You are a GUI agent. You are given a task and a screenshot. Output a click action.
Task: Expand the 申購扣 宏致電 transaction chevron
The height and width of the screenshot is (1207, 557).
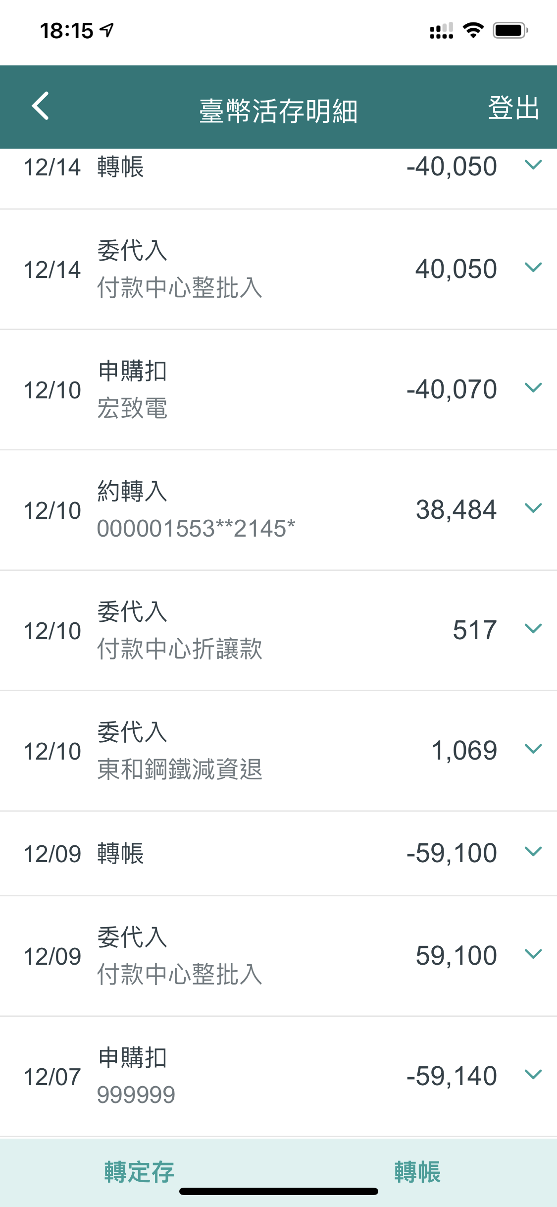(x=533, y=388)
